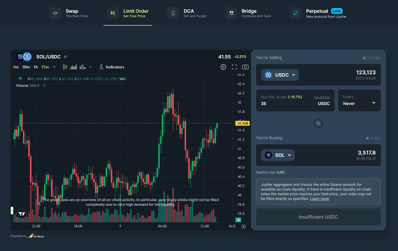This screenshot has height=251, width=398.
Task: Open chart axis settings hexagon icon
Action: (x=244, y=226)
